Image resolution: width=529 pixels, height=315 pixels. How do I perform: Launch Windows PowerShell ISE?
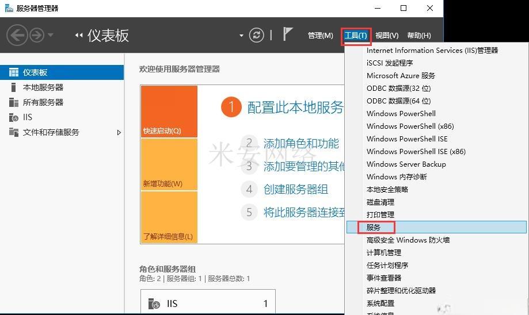[407, 139]
